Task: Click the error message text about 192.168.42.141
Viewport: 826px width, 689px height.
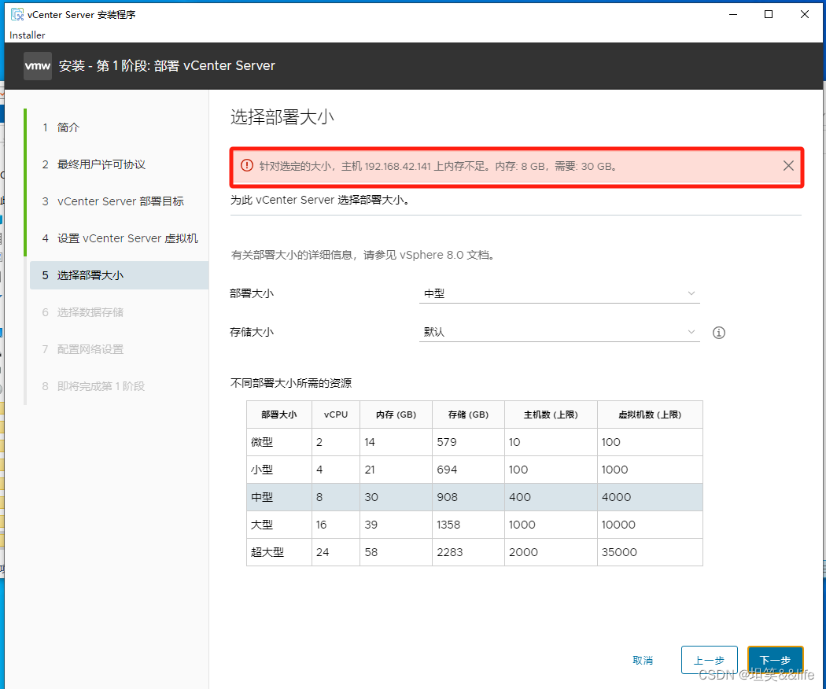Action: [x=438, y=167]
